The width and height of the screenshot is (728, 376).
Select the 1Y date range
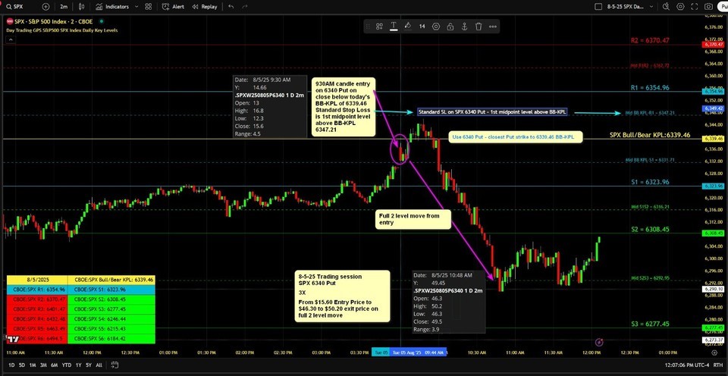click(78, 365)
